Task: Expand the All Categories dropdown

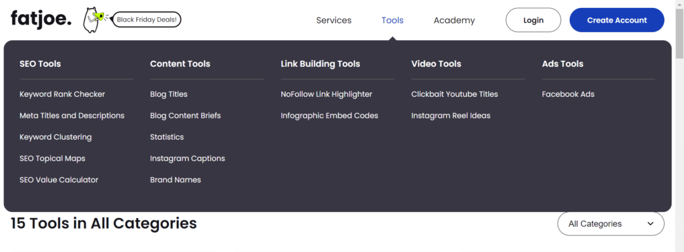Action: 611,224
